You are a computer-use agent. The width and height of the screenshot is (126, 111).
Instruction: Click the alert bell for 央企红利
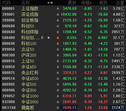tap(58, 73)
